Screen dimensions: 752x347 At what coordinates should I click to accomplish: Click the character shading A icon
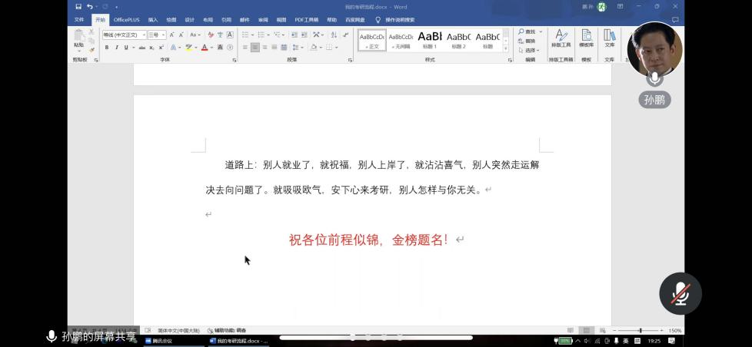(220, 48)
